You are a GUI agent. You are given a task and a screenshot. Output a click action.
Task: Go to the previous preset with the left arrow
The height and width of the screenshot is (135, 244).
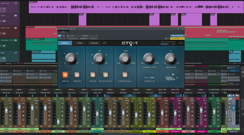pos(71,36)
